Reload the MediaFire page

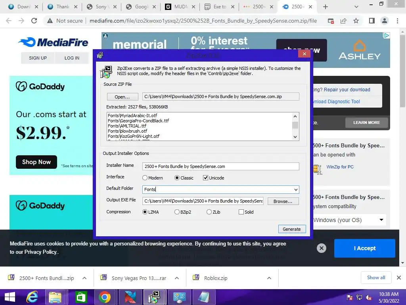coord(34,21)
